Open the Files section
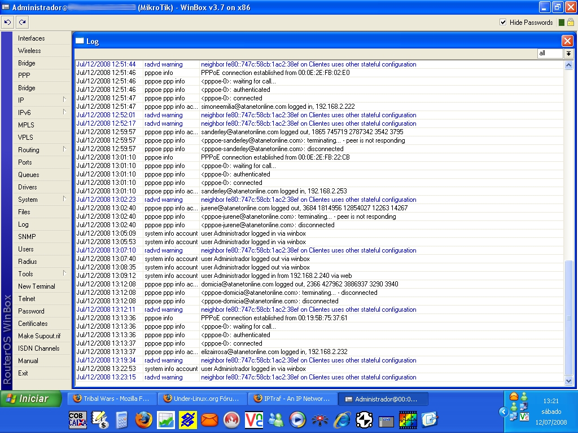The height and width of the screenshot is (433, 578). pyautogui.click(x=24, y=212)
